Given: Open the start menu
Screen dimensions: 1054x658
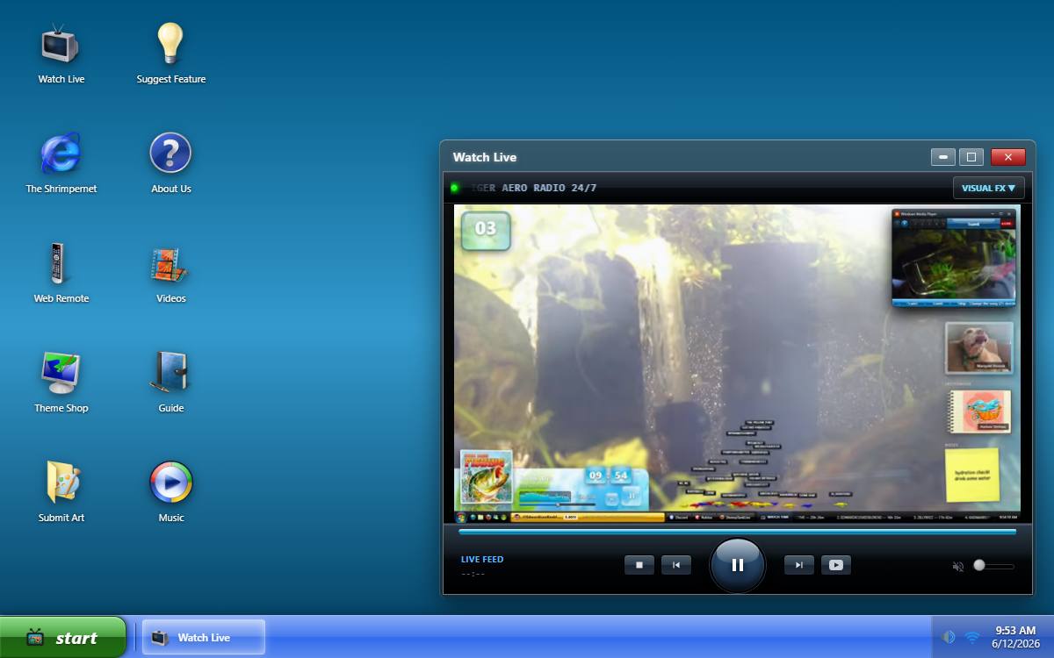Looking at the screenshot, I should coord(63,637).
